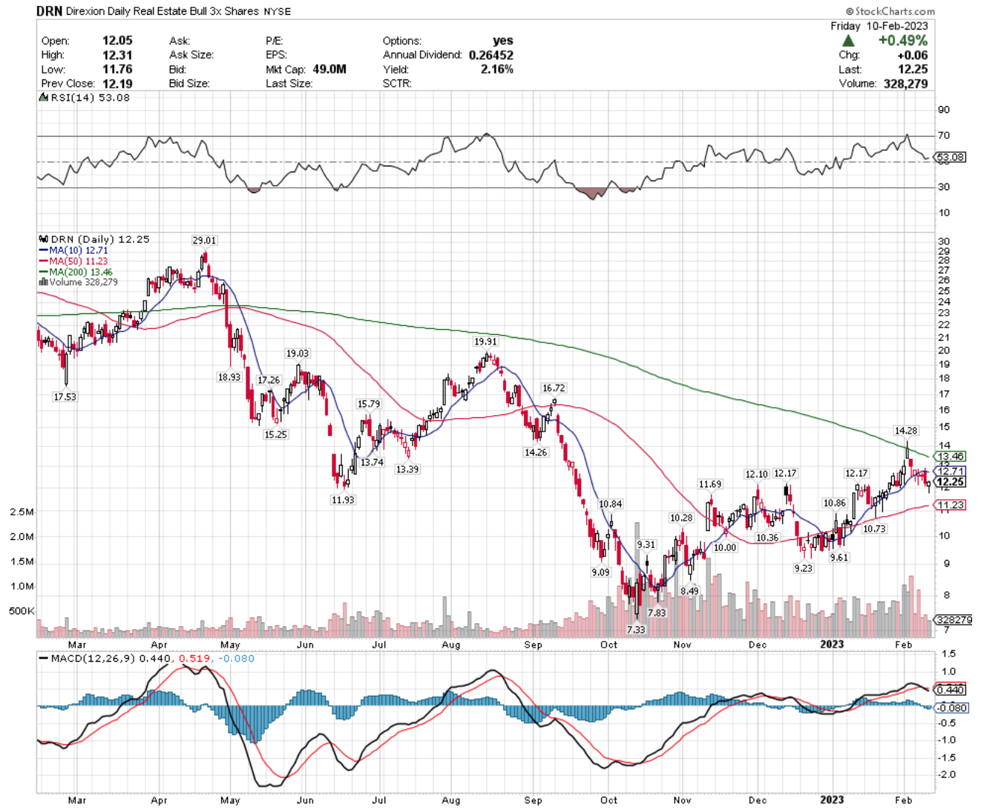The width and height of the screenshot is (981, 808).
Task: Click the Chg: +0.06 header value
Action: 914,55
